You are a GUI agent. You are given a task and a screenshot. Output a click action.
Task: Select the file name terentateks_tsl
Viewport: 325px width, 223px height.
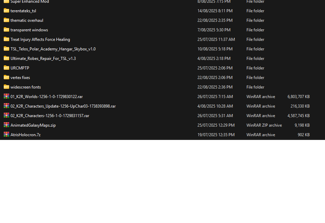23,11
